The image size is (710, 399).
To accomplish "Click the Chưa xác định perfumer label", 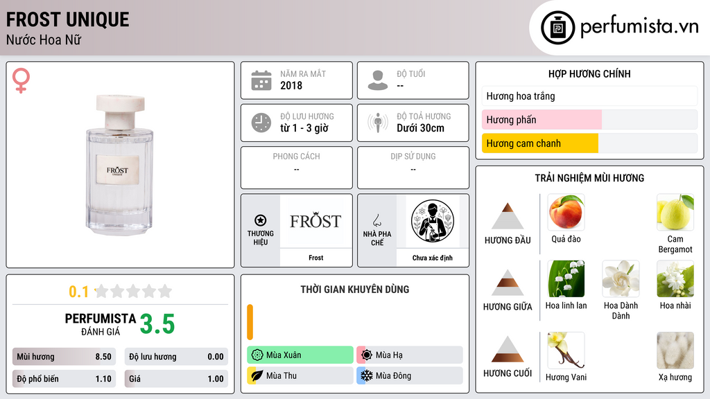I will (433, 258).
